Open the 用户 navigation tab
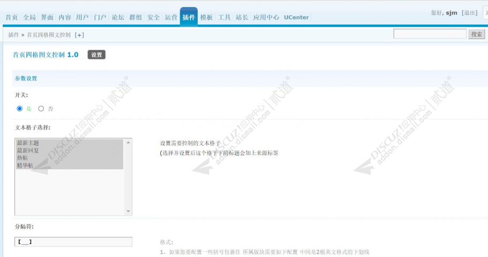Viewport: 488px width, 257px height. [x=83, y=18]
